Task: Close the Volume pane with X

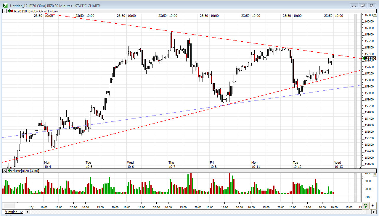Action: [4, 170]
